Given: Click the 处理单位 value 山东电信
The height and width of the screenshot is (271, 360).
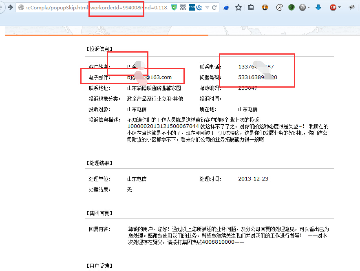Looking at the screenshot, I should point(137,179).
